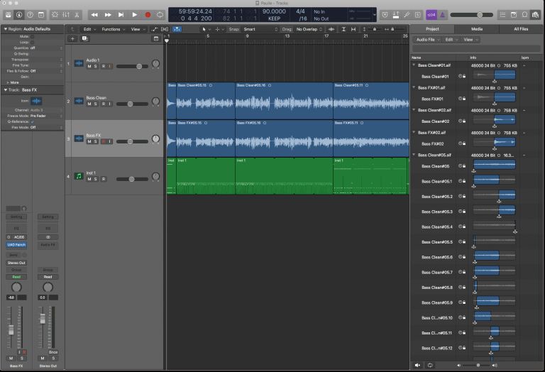
Task: Open the Audio File menu
Action: 427,40
